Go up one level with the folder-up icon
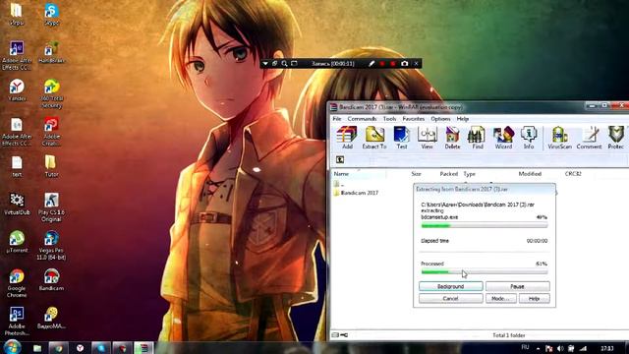This screenshot has width=629, height=354. pyautogui.click(x=340, y=159)
